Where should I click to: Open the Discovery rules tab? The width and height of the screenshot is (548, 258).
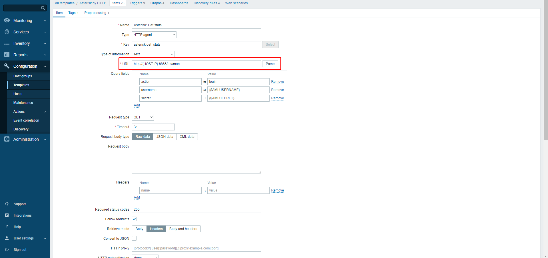coord(207,3)
